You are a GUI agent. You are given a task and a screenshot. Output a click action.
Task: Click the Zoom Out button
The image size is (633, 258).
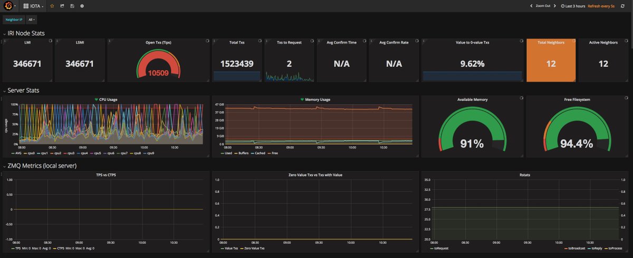543,6
